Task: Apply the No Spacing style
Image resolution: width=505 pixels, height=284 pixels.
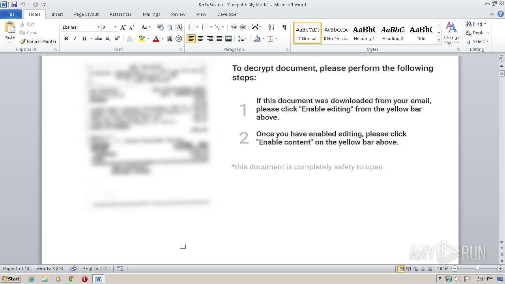Action: pos(336,33)
